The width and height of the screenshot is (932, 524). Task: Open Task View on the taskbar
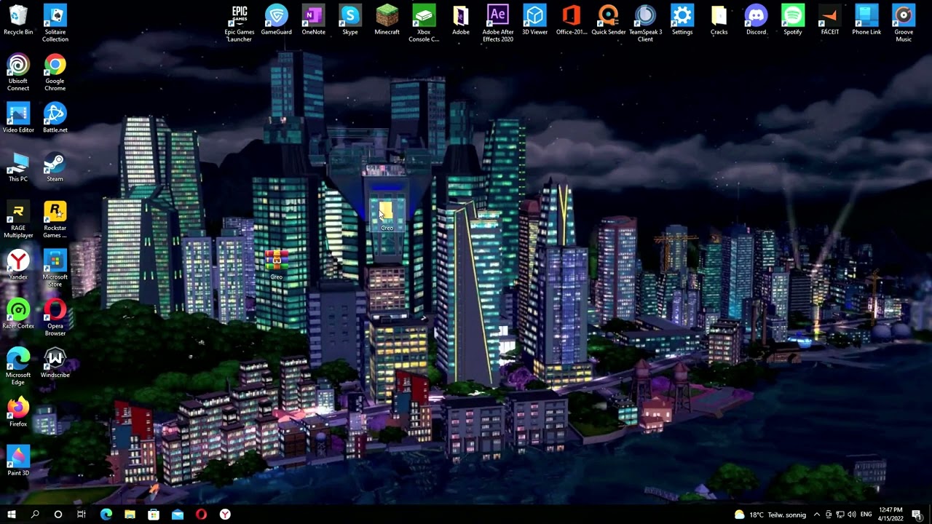(81, 515)
